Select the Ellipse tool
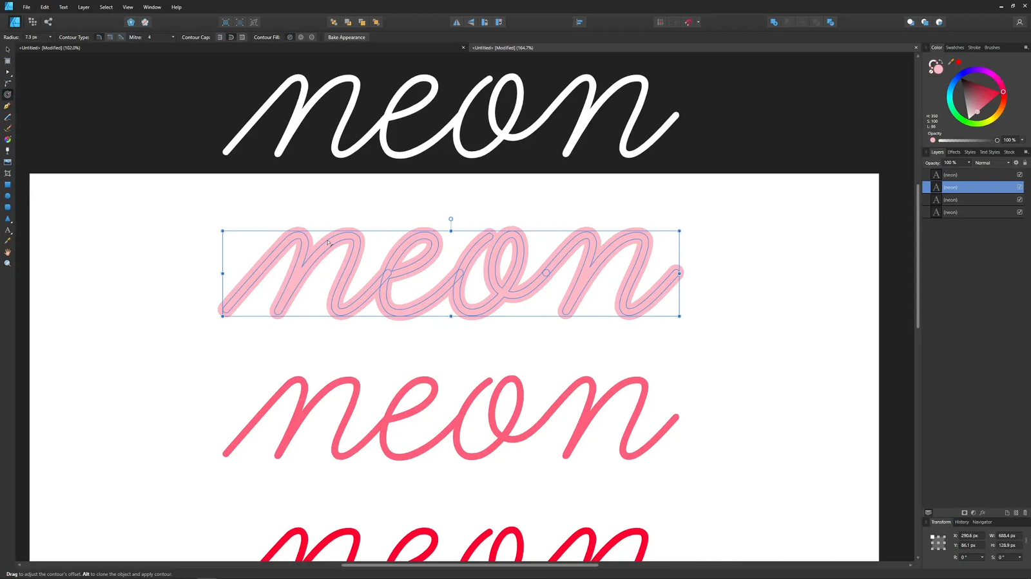Viewport: 1031px width, 579px height. pyautogui.click(x=8, y=195)
